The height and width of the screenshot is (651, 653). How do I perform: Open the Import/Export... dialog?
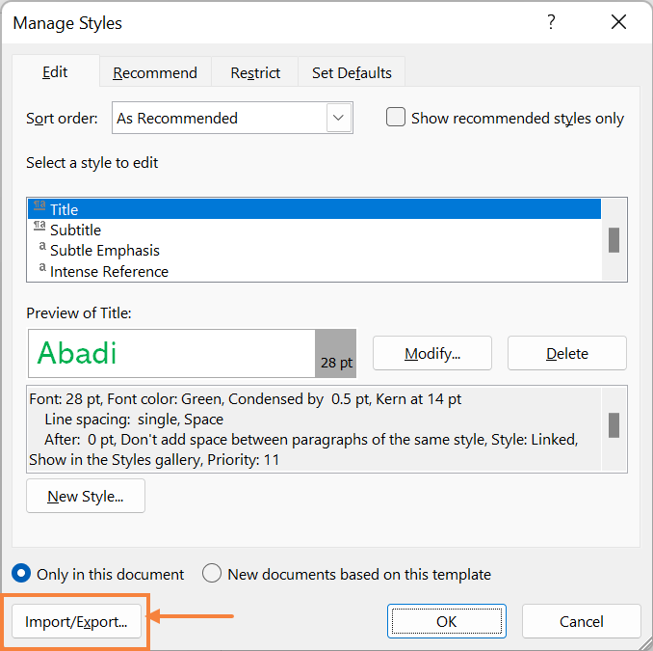click(77, 621)
